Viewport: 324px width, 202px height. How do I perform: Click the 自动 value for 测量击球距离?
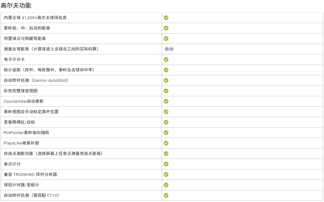[169, 49]
